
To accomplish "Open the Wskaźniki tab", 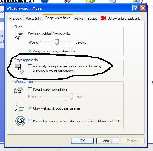I will [34, 19].
